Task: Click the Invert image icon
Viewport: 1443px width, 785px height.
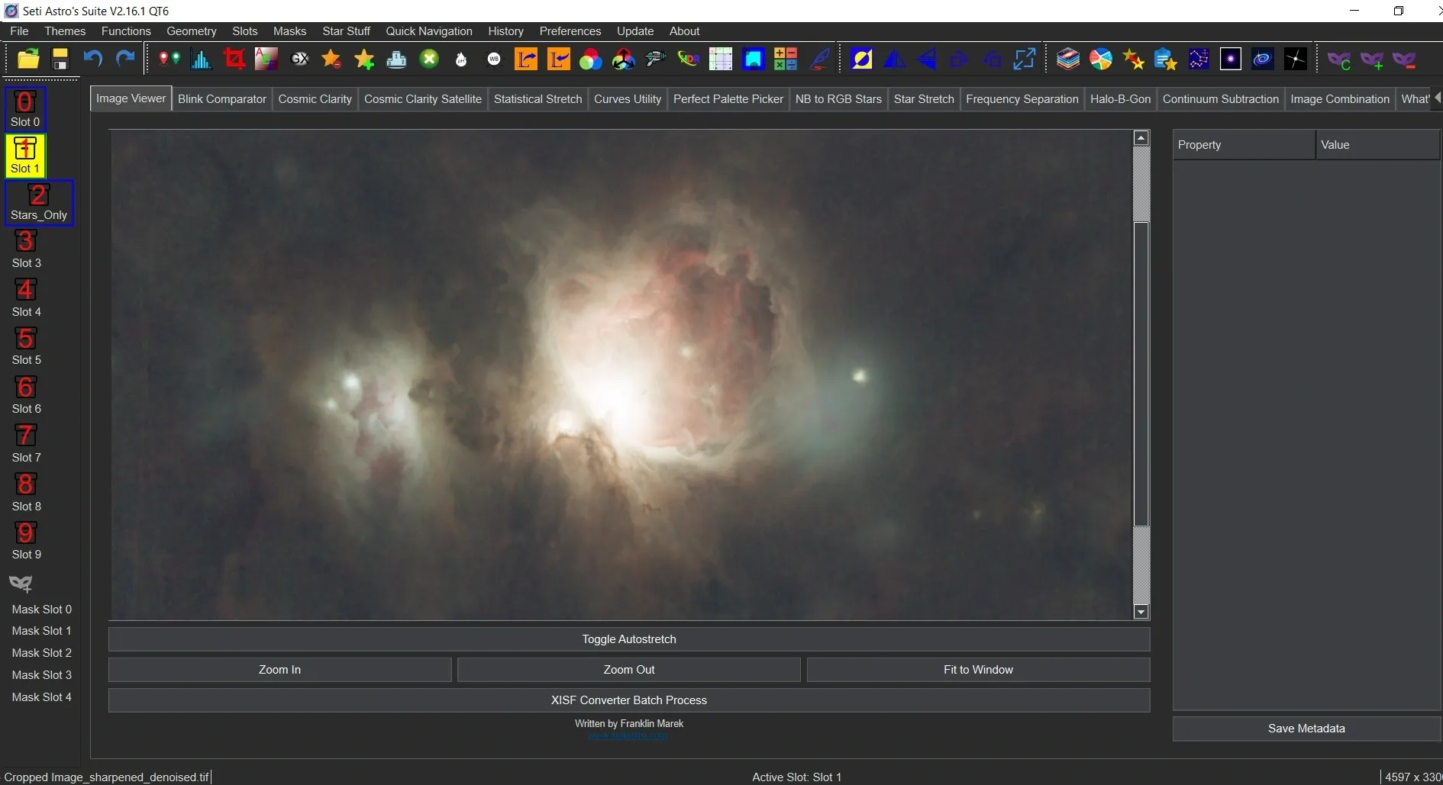Action: click(862, 59)
